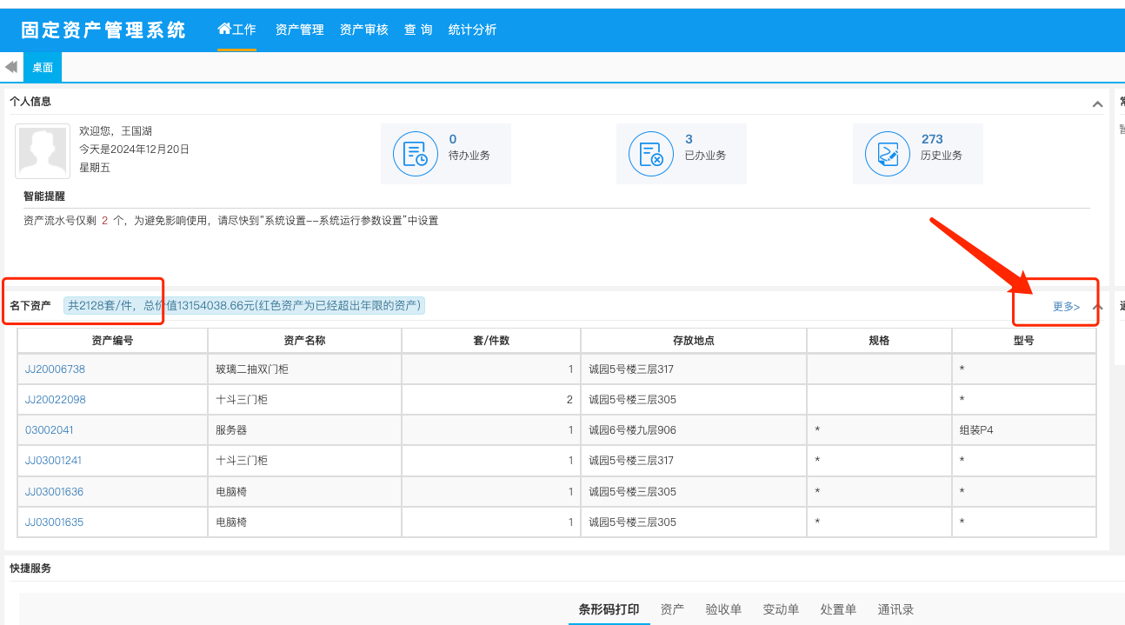
Task: Collapse the 个人信息 panel
Action: (1097, 104)
